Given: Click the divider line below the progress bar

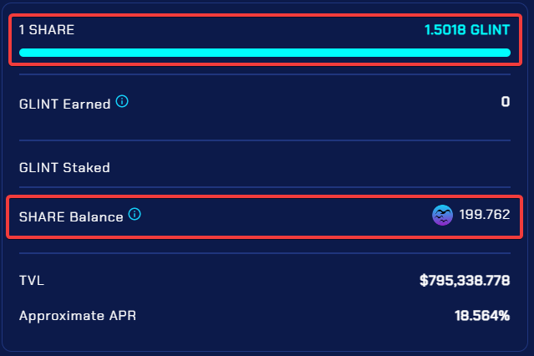Looking at the screenshot, I should pos(264,74).
